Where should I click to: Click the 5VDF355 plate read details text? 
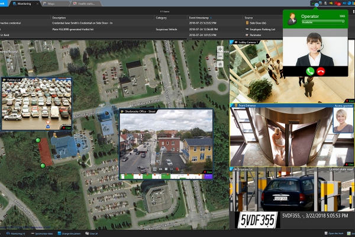315,216
